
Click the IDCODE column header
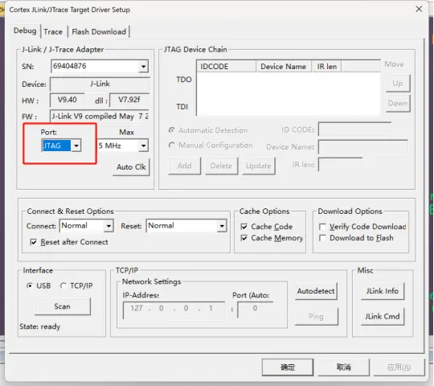click(227, 67)
